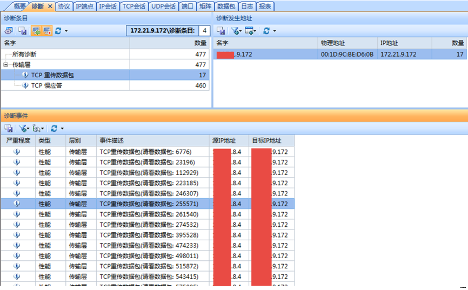The height and width of the screenshot is (290, 468).
Task: Sort events by 类型 column
Action: (50, 140)
